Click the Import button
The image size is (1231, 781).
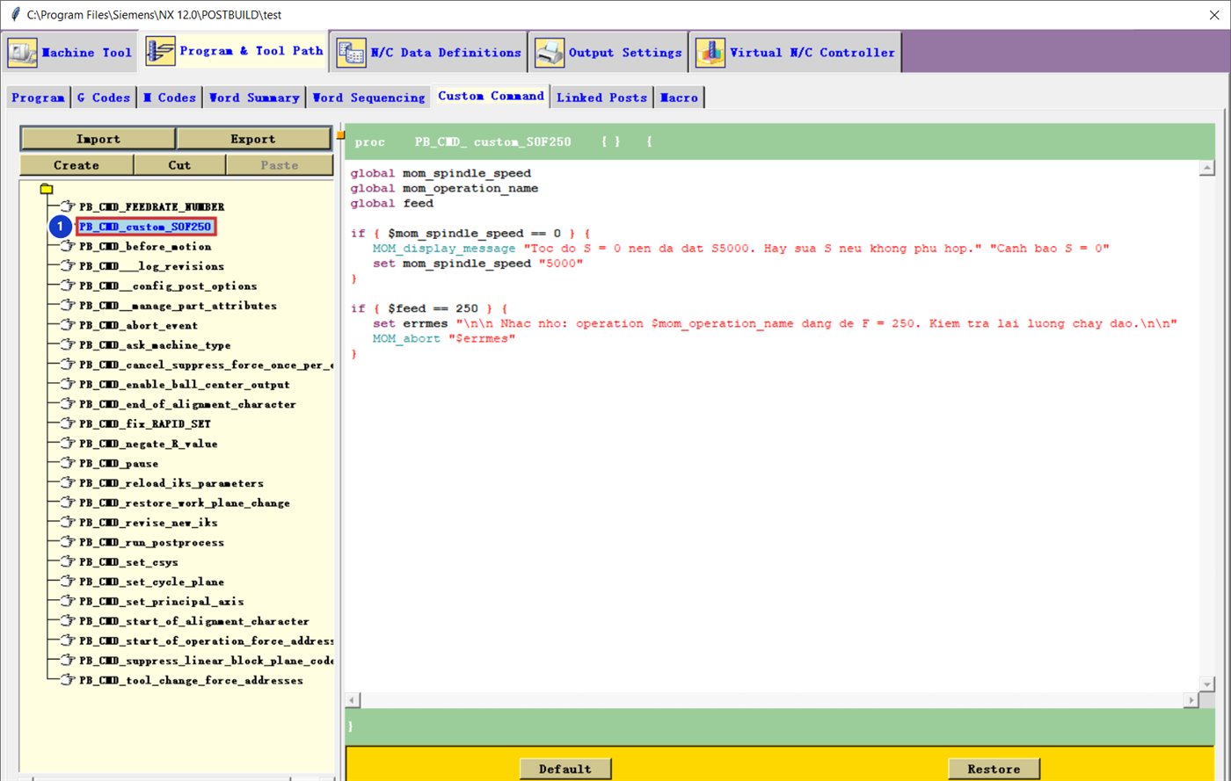(98, 139)
